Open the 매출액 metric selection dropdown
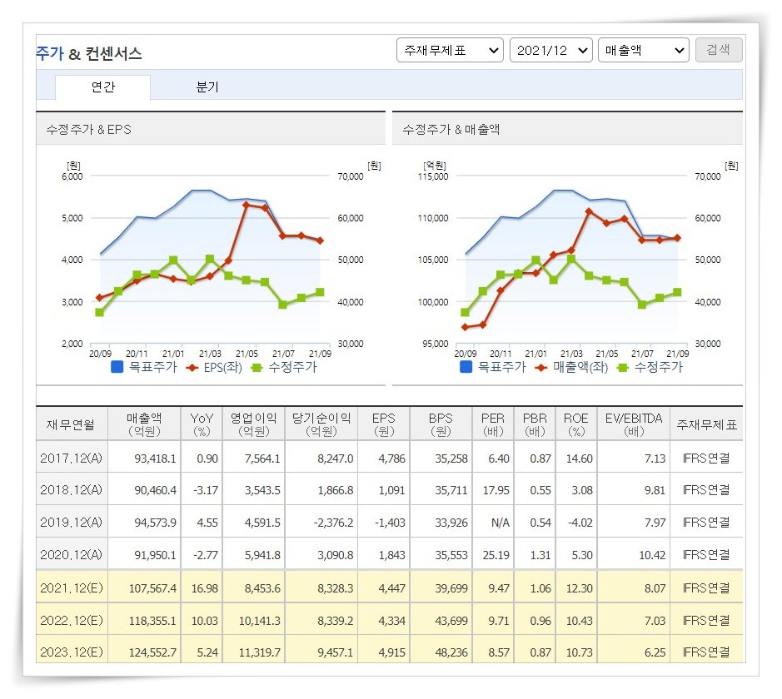This screenshot has width=782, height=699. point(643,49)
